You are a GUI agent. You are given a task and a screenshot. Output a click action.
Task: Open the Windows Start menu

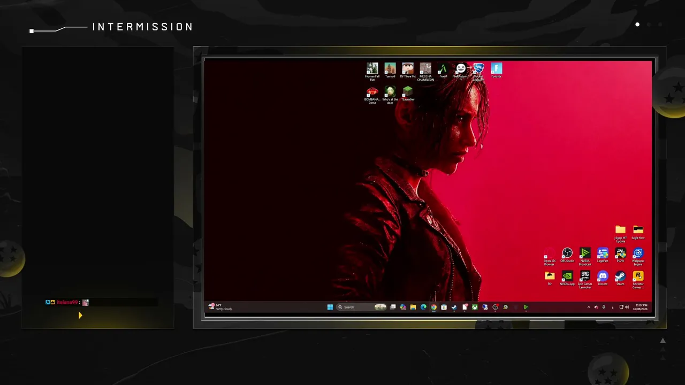point(330,307)
